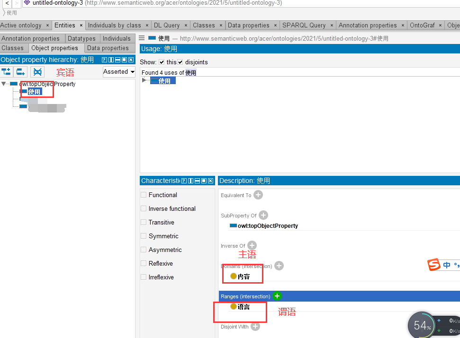Select 内容 domain class label
This screenshot has height=338, width=460.
[x=244, y=277]
